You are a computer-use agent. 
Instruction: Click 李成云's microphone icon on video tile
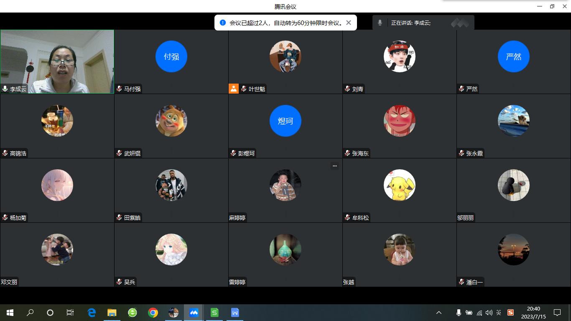point(5,89)
